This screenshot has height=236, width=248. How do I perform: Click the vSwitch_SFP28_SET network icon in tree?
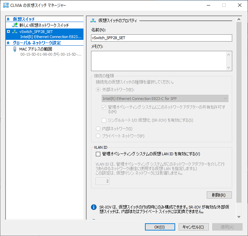[15, 32]
